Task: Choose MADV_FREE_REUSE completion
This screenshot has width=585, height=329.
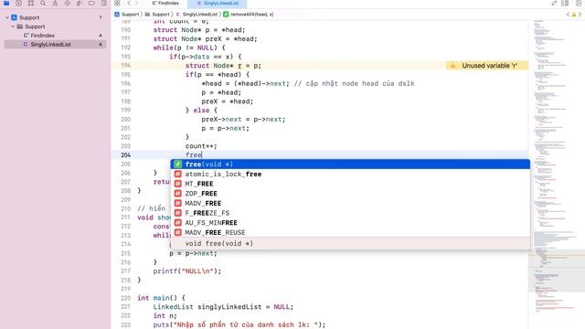Action: pyautogui.click(x=350, y=232)
